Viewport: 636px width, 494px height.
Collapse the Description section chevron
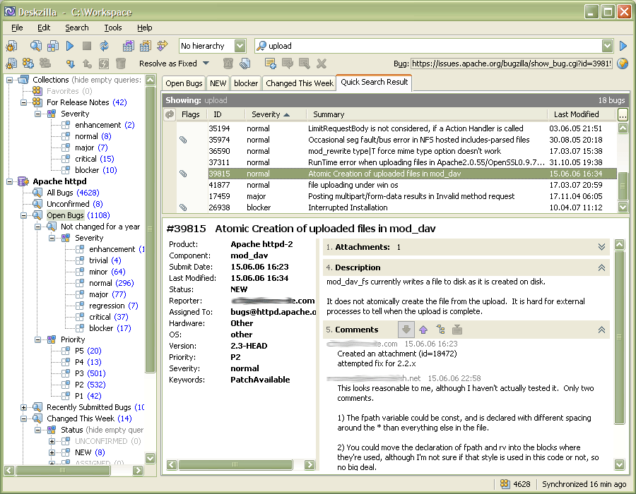point(601,267)
